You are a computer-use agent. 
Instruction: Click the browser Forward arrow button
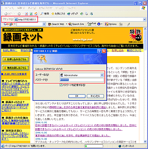(19, 14)
